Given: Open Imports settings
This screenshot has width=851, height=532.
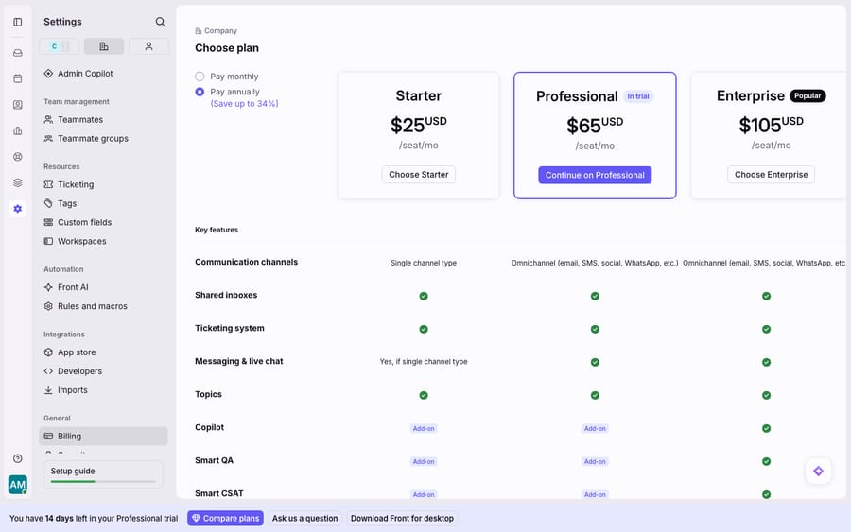Looking at the screenshot, I should [103, 390].
